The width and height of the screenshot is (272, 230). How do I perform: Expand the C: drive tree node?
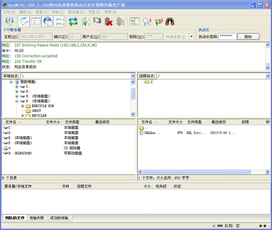coord(17,87)
